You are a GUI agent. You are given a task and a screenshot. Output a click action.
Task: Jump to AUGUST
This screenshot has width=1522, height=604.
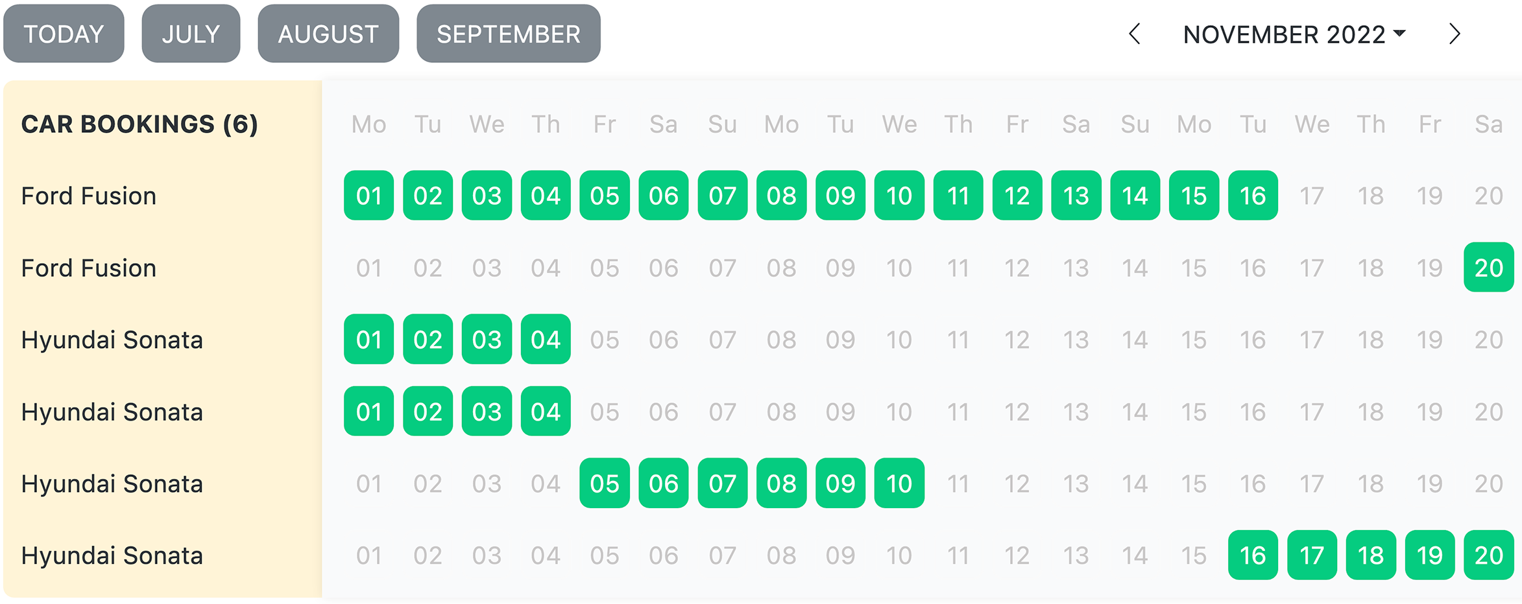pyautogui.click(x=328, y=34)
